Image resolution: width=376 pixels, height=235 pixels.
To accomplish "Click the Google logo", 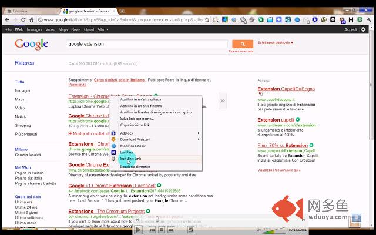I will tap(31, 44).
